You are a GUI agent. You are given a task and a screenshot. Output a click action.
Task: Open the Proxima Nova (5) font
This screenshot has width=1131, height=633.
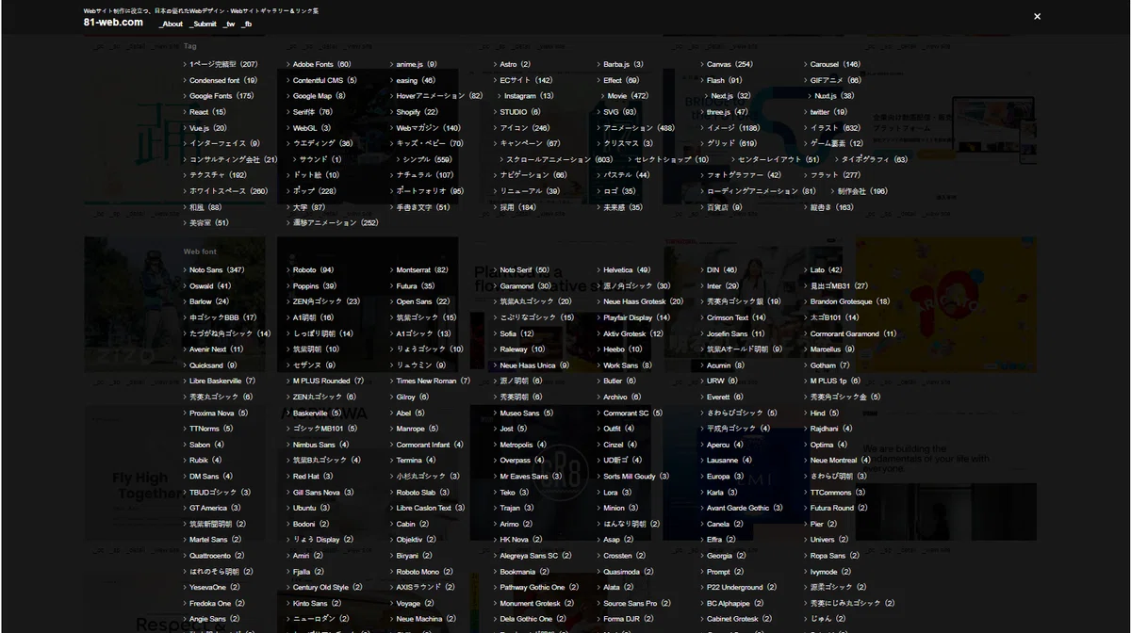coord(218,414)
